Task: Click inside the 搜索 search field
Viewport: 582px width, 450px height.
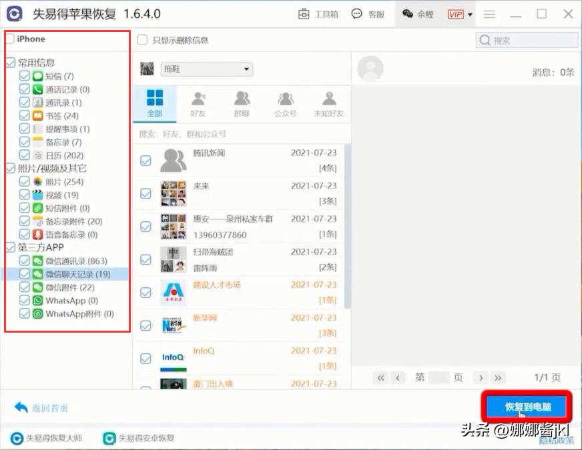Action: pos(527,39)
